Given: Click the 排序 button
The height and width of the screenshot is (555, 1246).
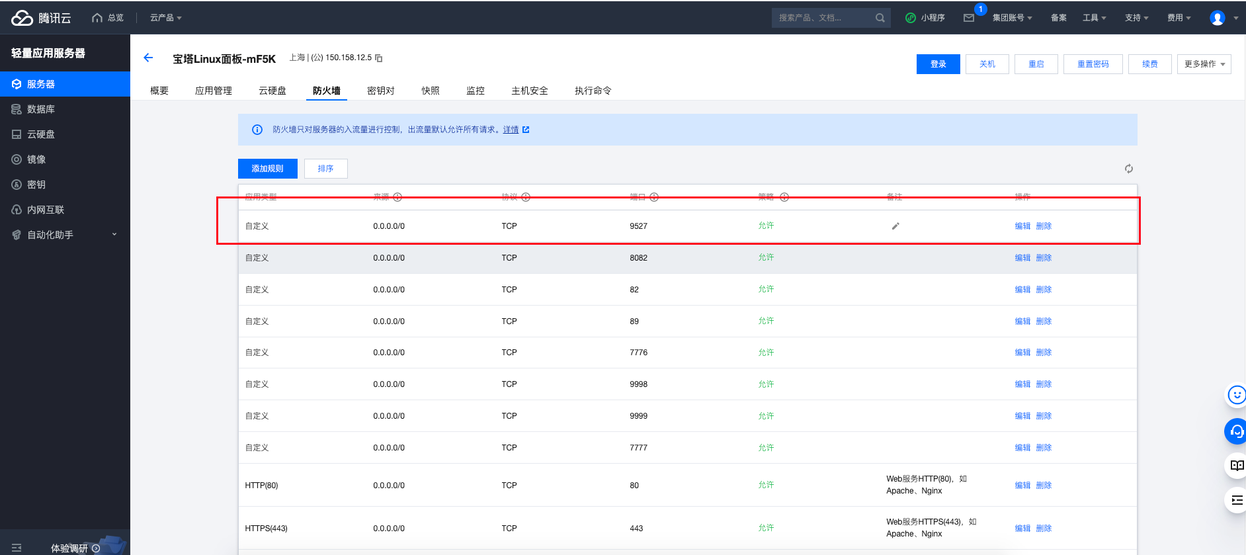Looking at the screenshot, I should (x=326, y=169).
